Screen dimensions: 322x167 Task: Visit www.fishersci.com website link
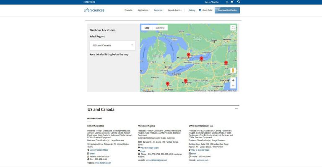click(103, 163)
